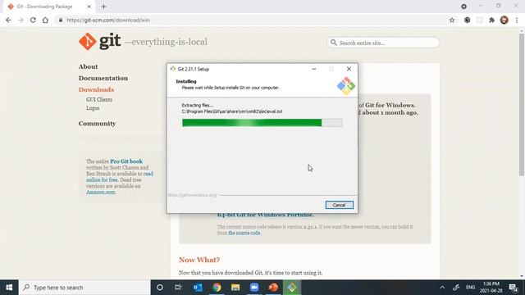525x295 pixels.
Task: Open PowerPoint from the taskbar
Action: [x=273, y=288]
